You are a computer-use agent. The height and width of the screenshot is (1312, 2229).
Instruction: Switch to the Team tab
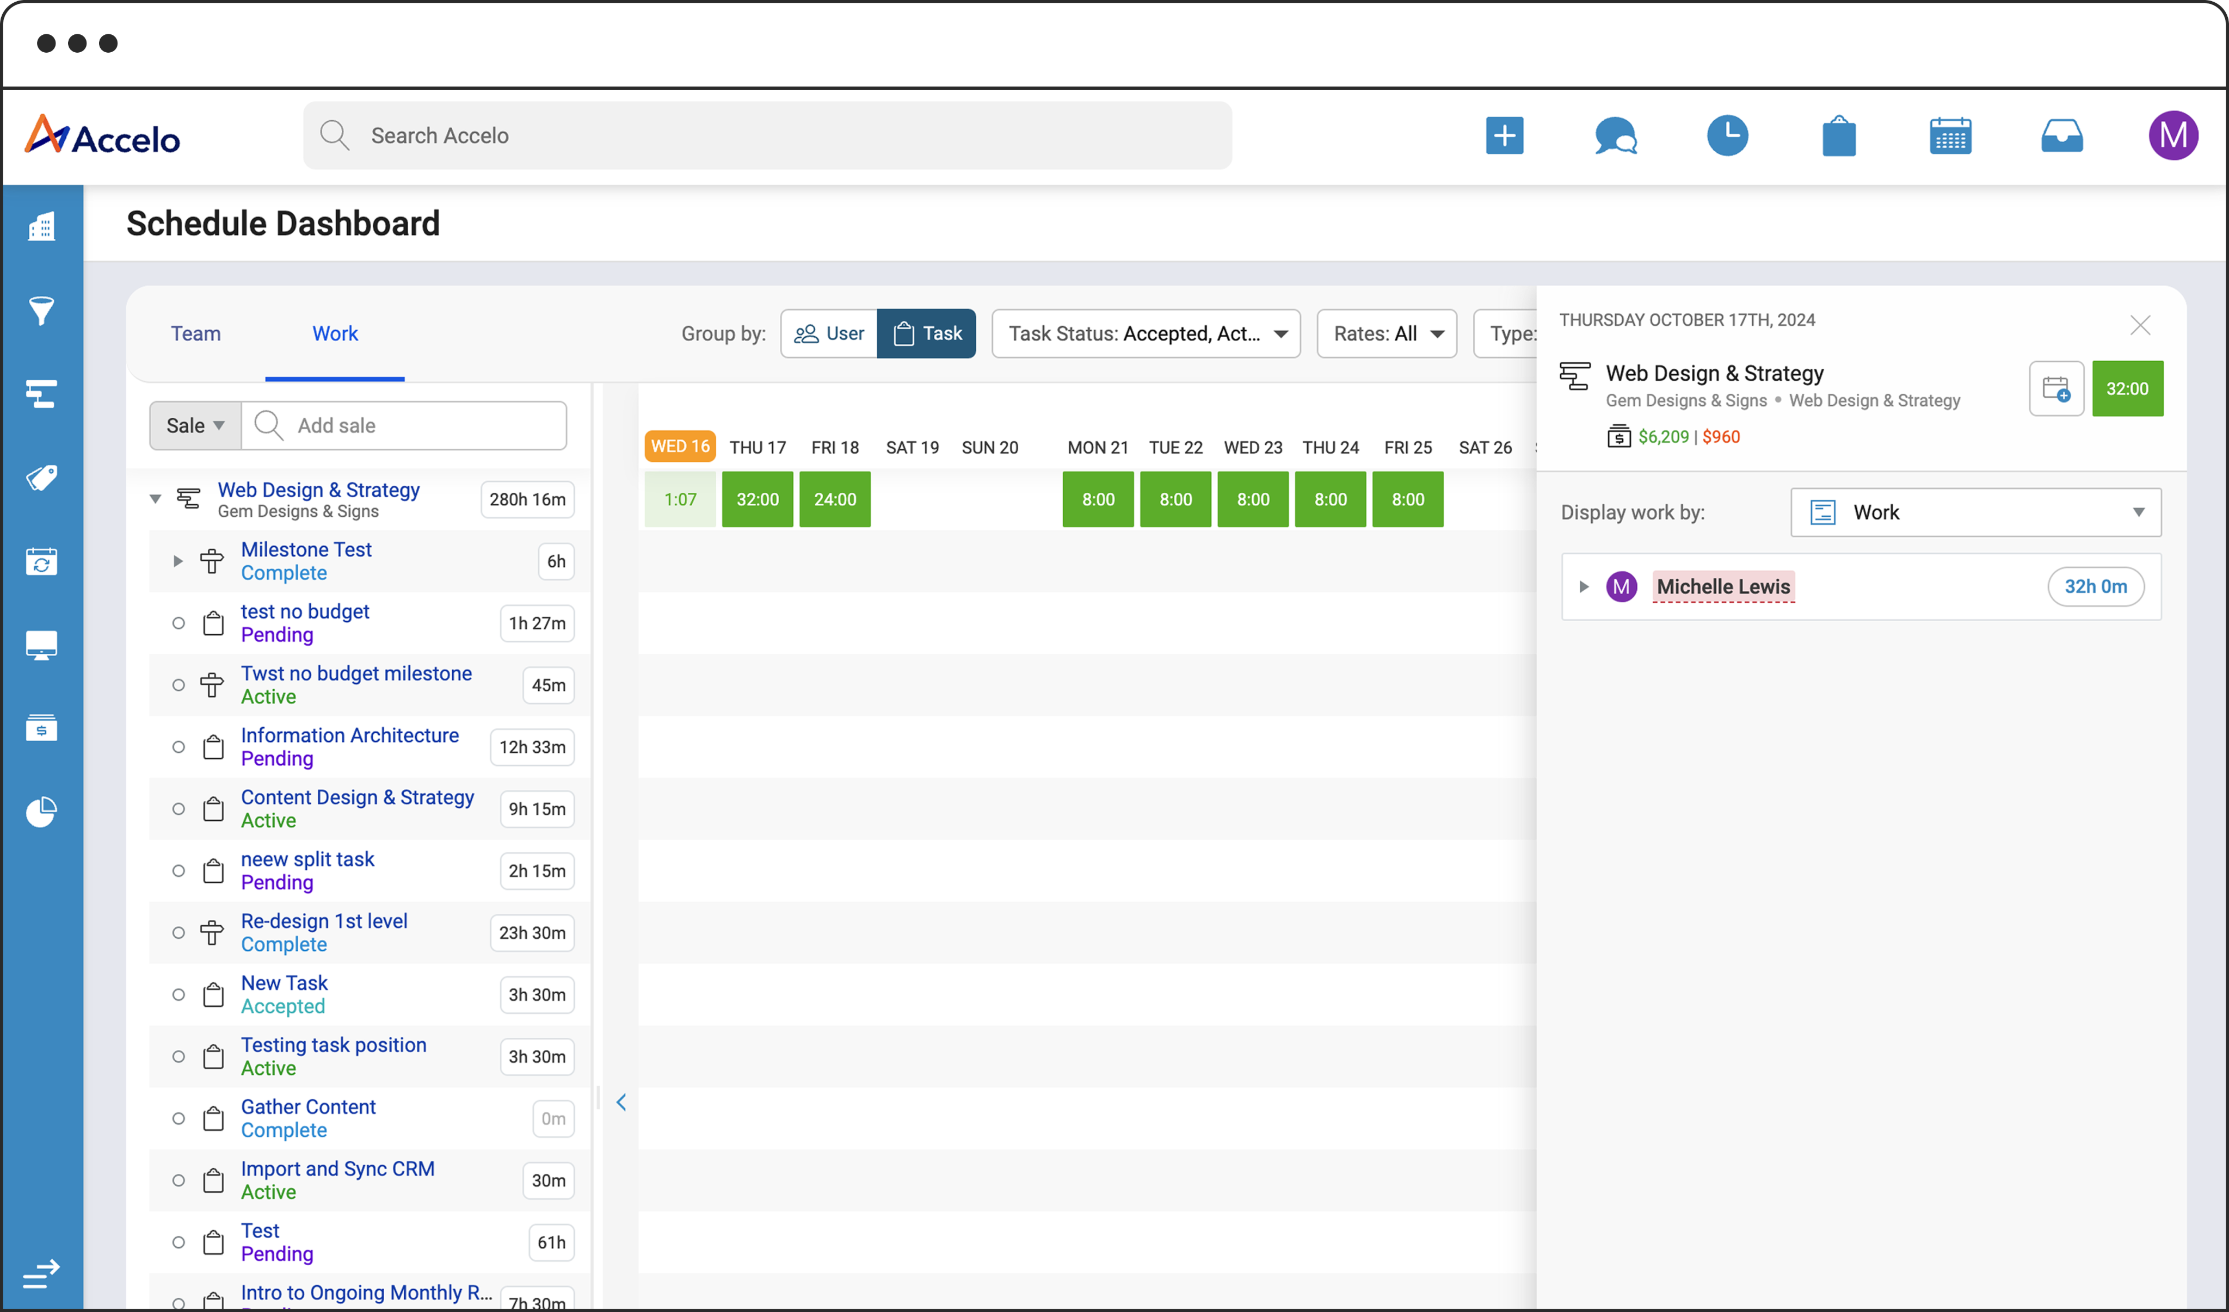click(195, 333)
